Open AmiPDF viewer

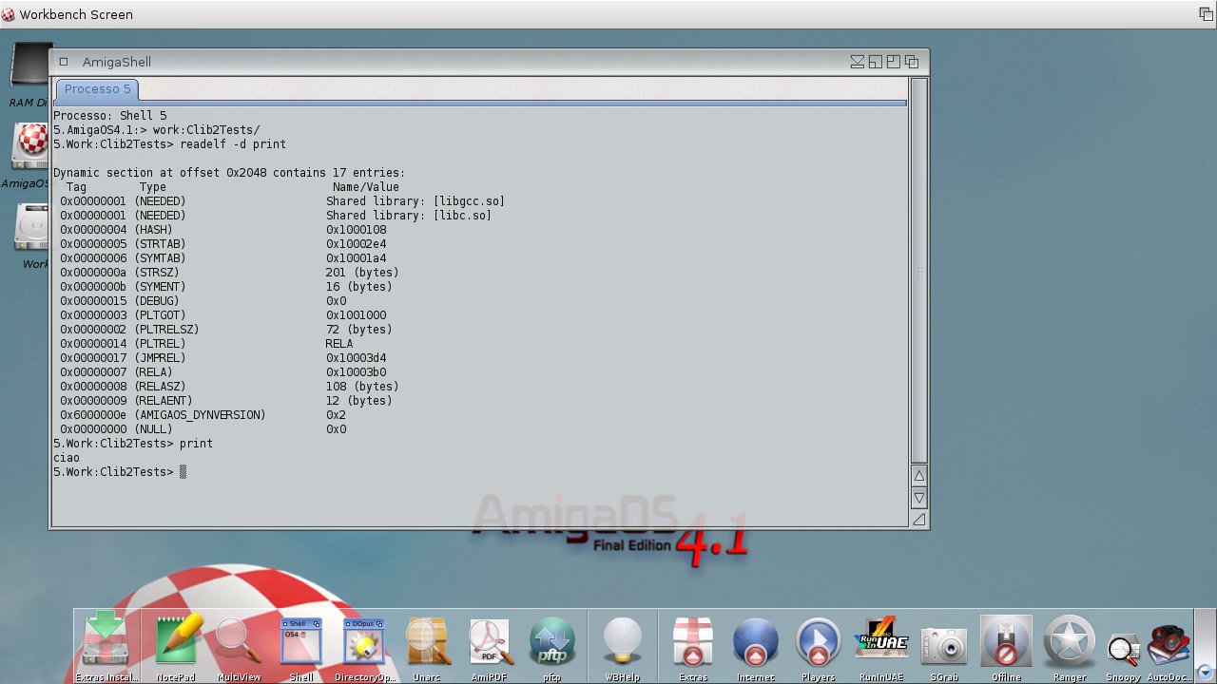pyautogui.click(x=490, y=646)
